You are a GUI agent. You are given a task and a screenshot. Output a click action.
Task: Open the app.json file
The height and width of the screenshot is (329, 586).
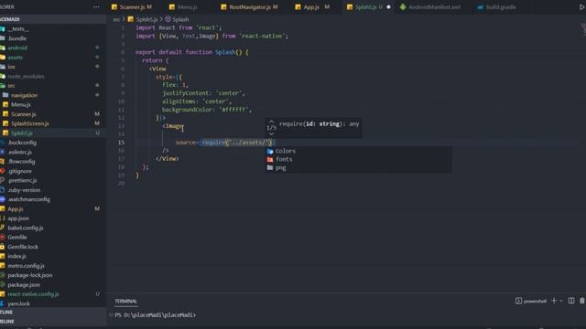pyautogui.click(x=18, y=218)
